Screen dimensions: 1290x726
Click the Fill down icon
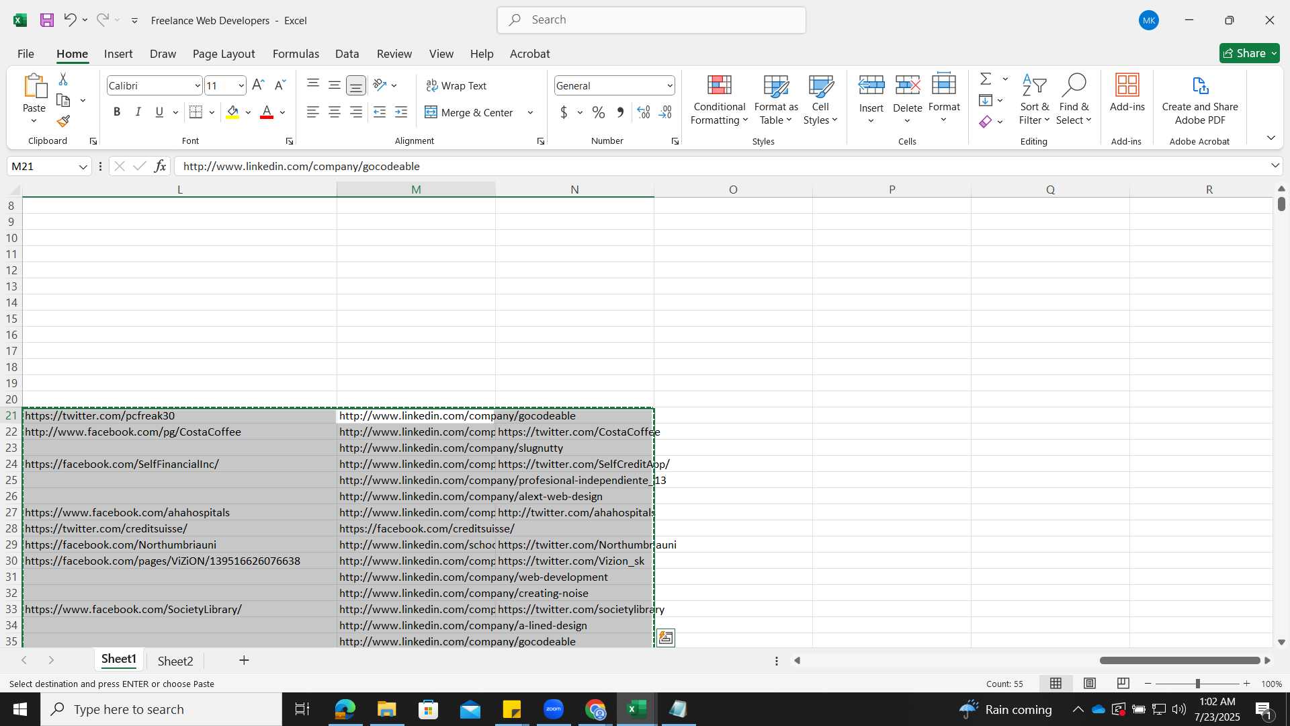986,100
